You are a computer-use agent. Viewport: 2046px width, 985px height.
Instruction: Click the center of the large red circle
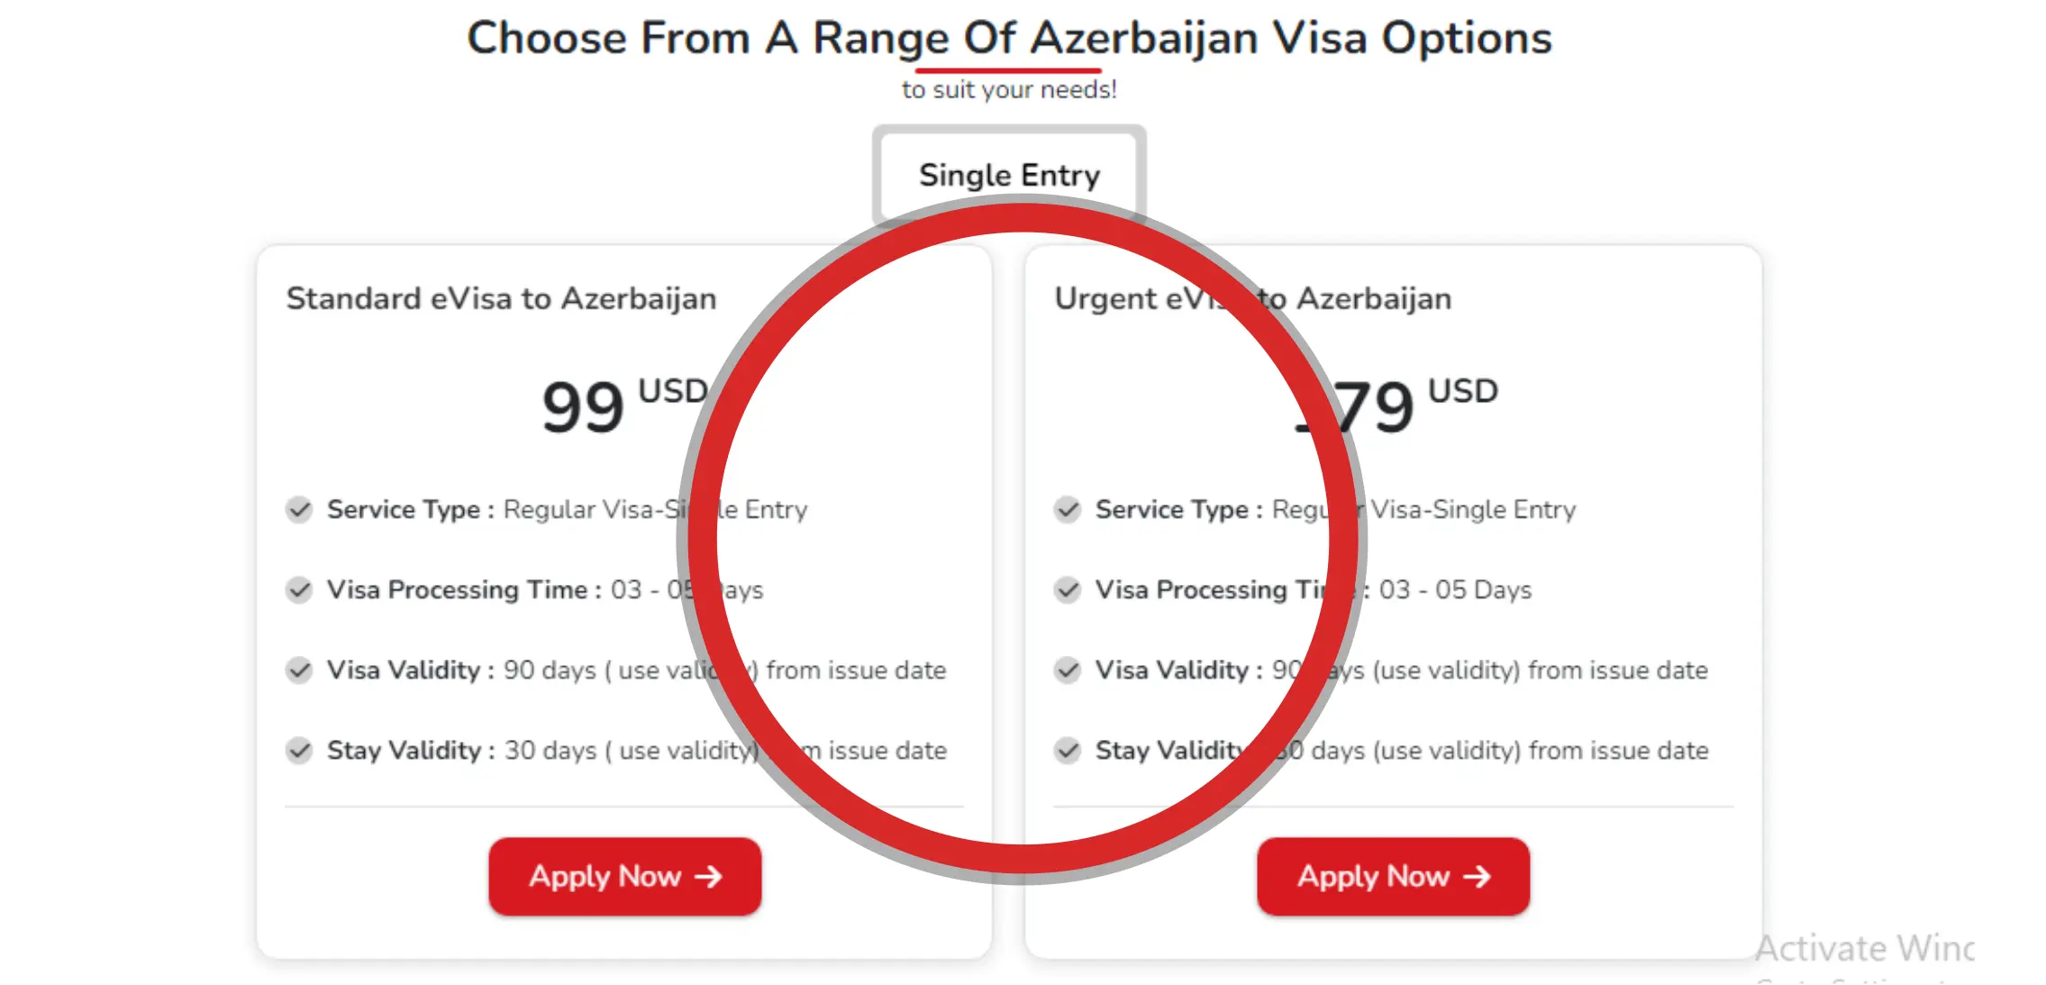coord(1023,539)
